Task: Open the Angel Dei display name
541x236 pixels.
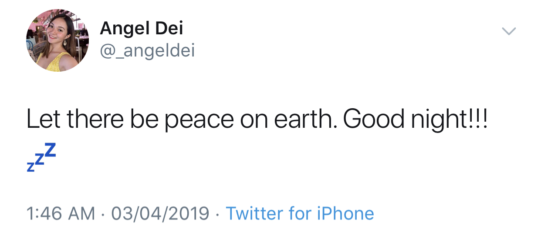Action: pos(142,29)
